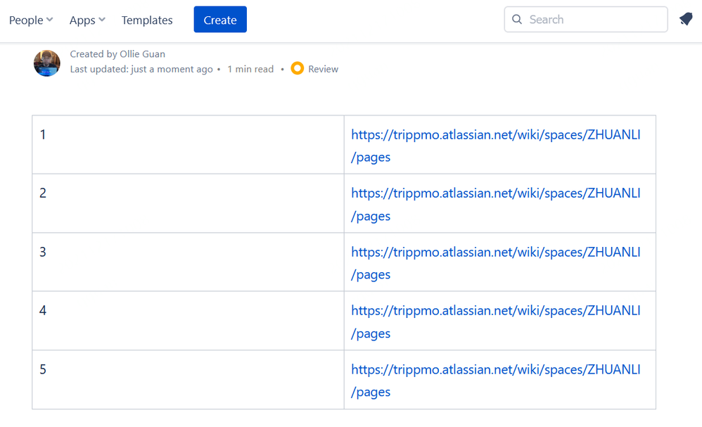Open the link in row 3
This screenshot has height=427, width=702.
496,262
